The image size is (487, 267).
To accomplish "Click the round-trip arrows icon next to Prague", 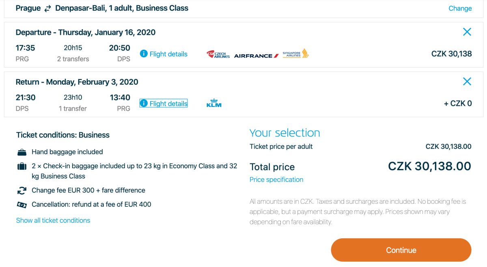I will tap(48, 9).
